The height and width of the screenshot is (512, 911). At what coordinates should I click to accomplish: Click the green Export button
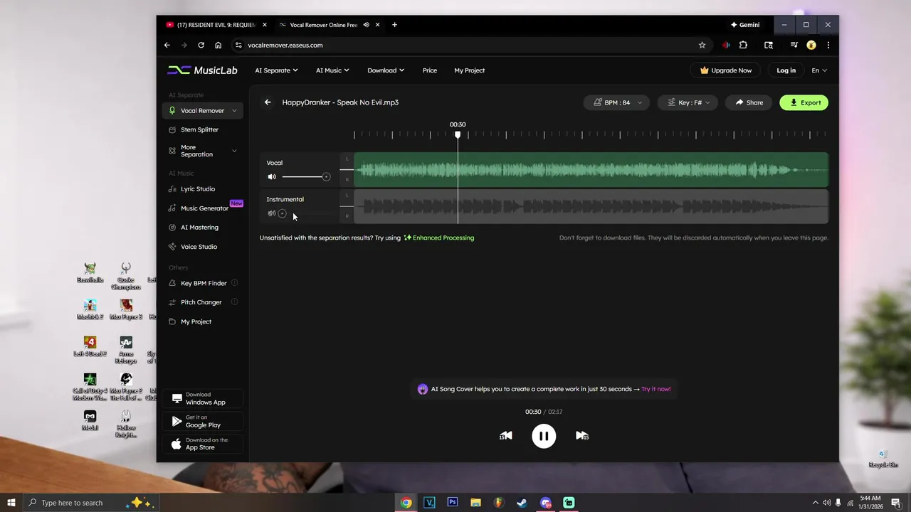pos(804,102)
